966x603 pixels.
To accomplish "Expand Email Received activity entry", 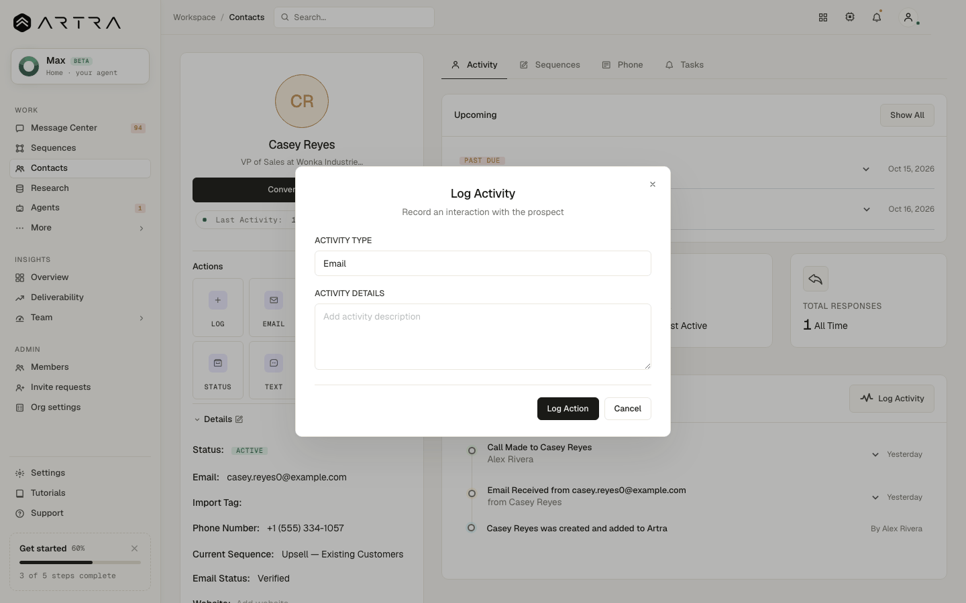I will (875, 497).
